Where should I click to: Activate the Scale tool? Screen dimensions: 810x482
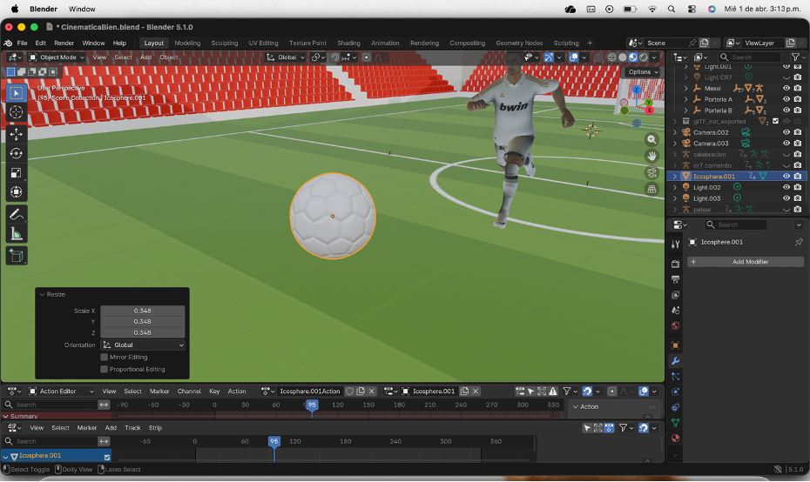click(x=16, y=172)
